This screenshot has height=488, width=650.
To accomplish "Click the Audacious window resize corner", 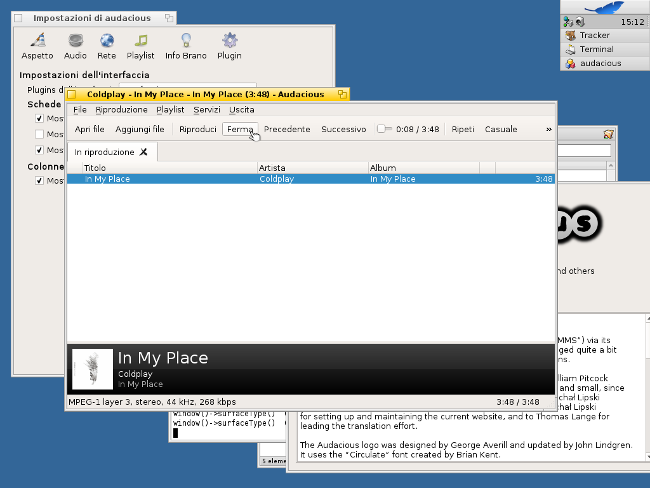I will tap(550, 404).
